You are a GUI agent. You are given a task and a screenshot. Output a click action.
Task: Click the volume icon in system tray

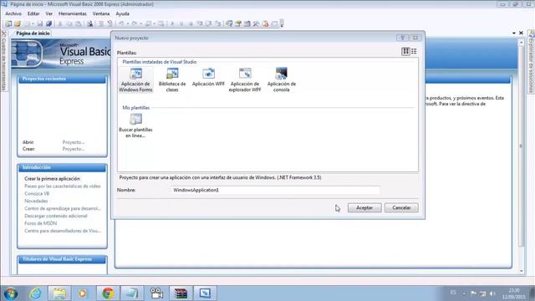492,293
